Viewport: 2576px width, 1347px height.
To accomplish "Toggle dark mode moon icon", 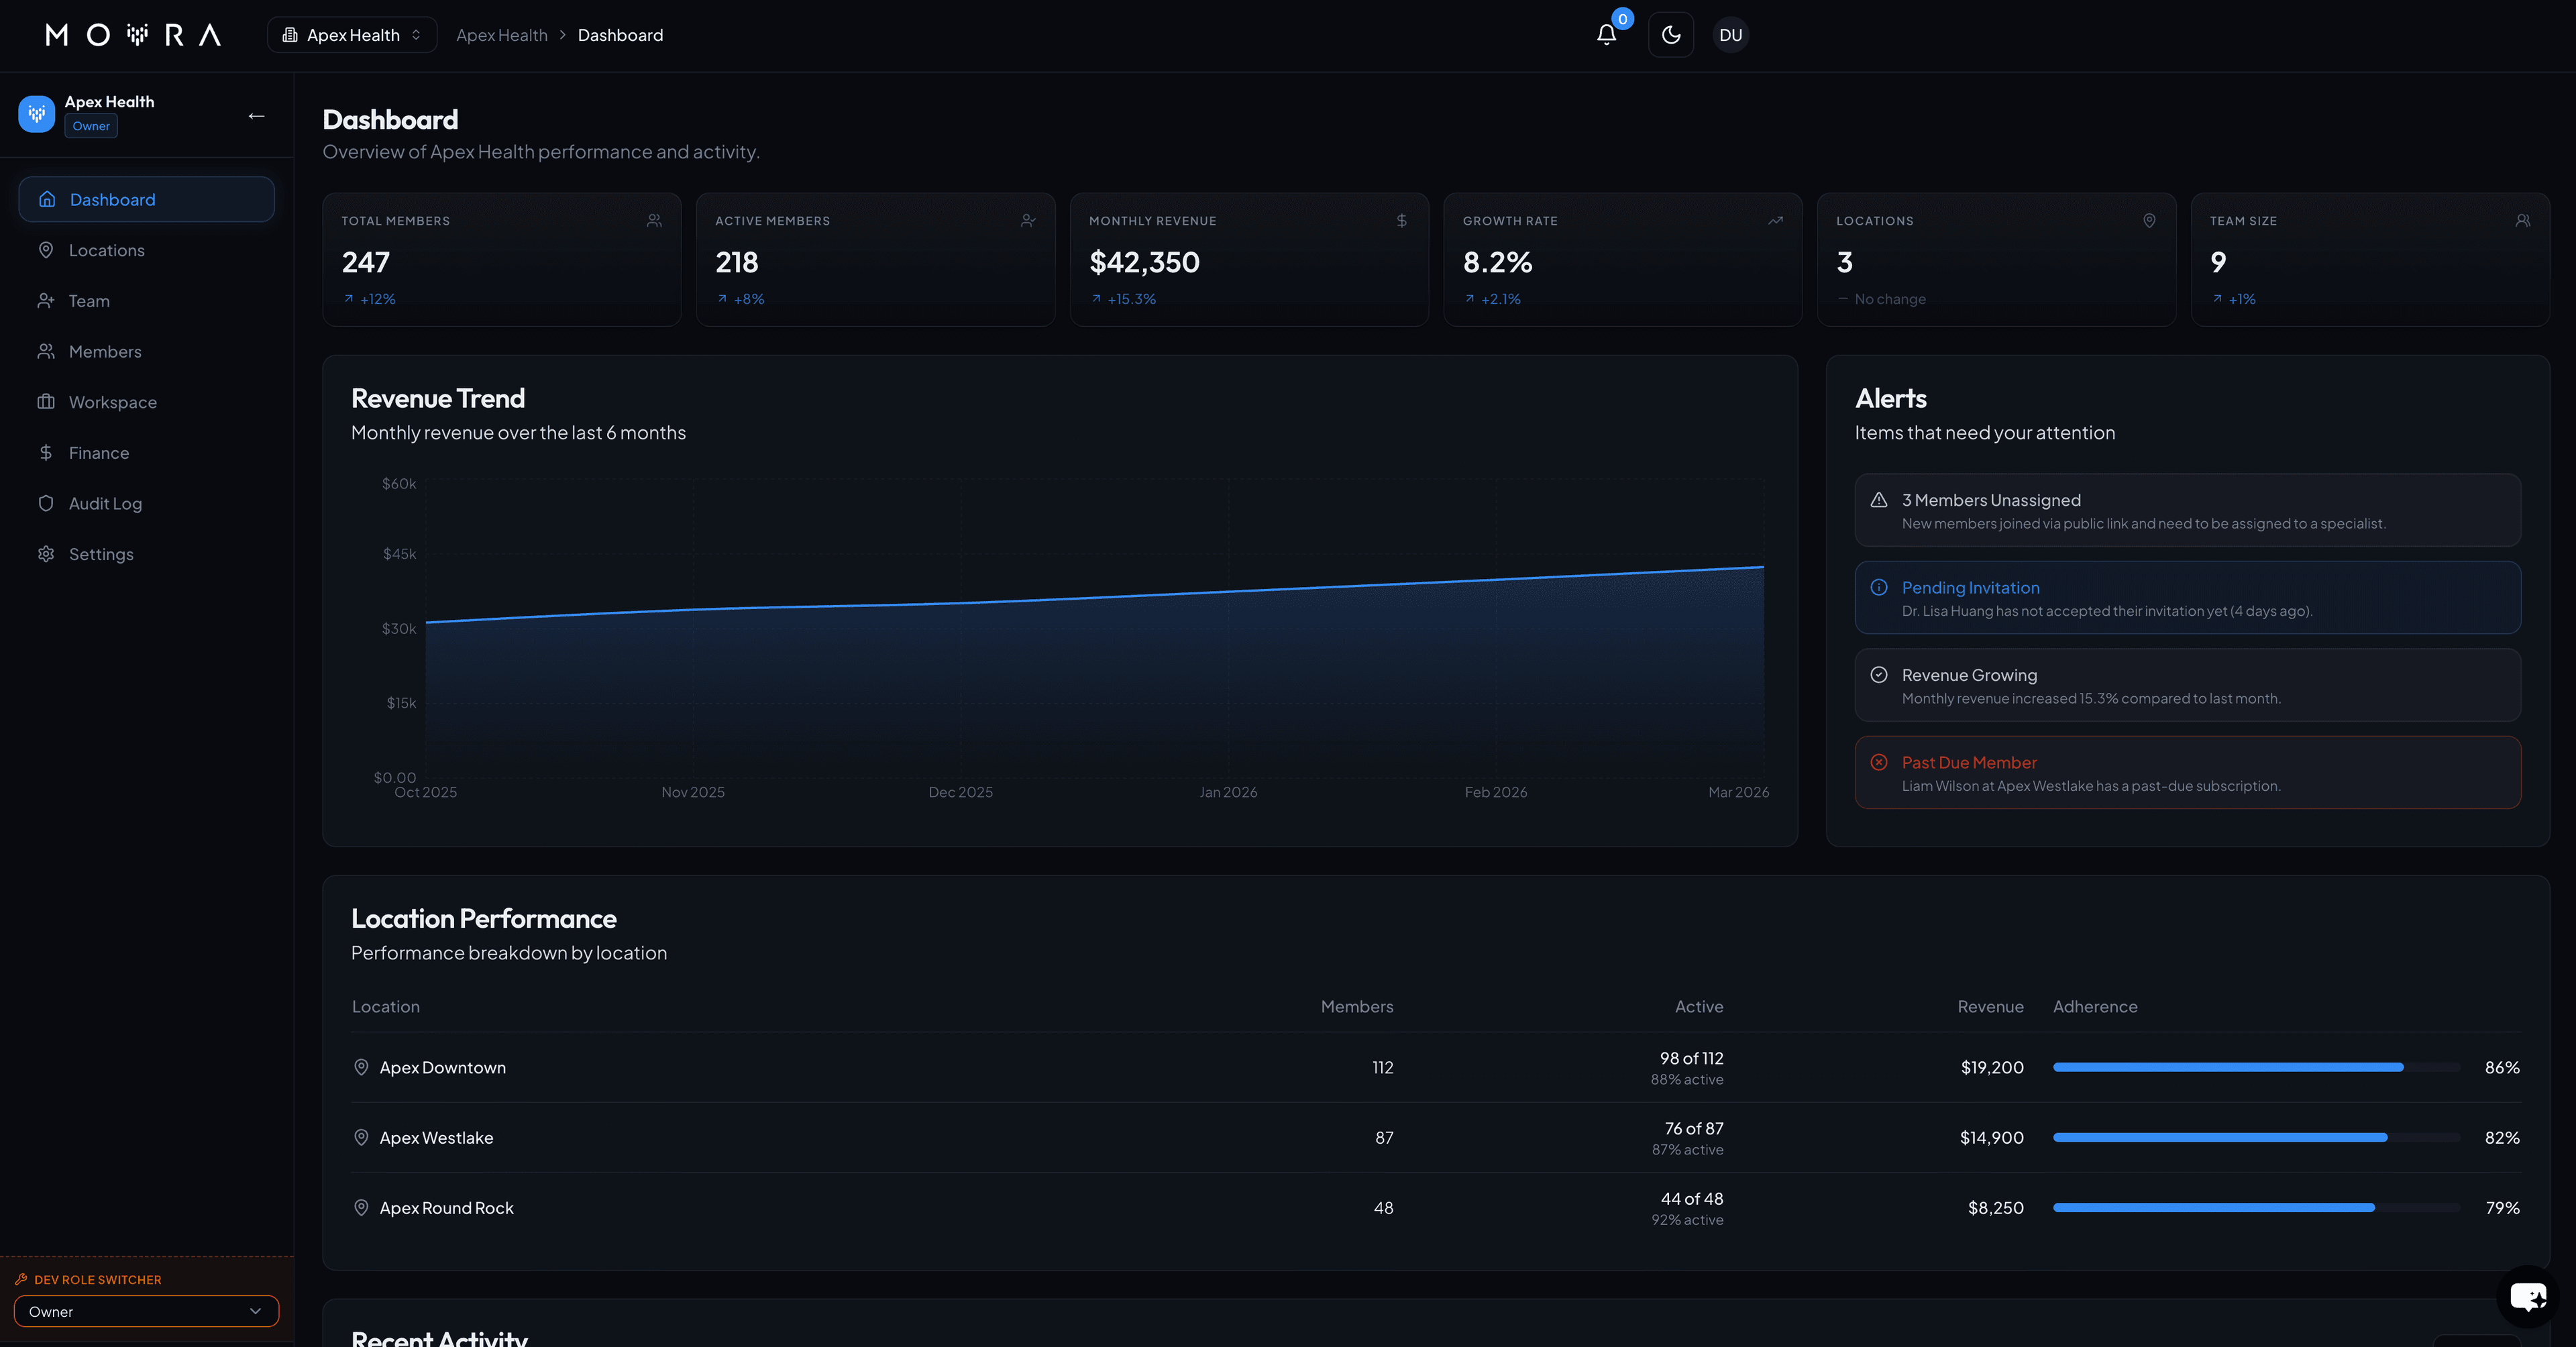I will coord(1671,35).
